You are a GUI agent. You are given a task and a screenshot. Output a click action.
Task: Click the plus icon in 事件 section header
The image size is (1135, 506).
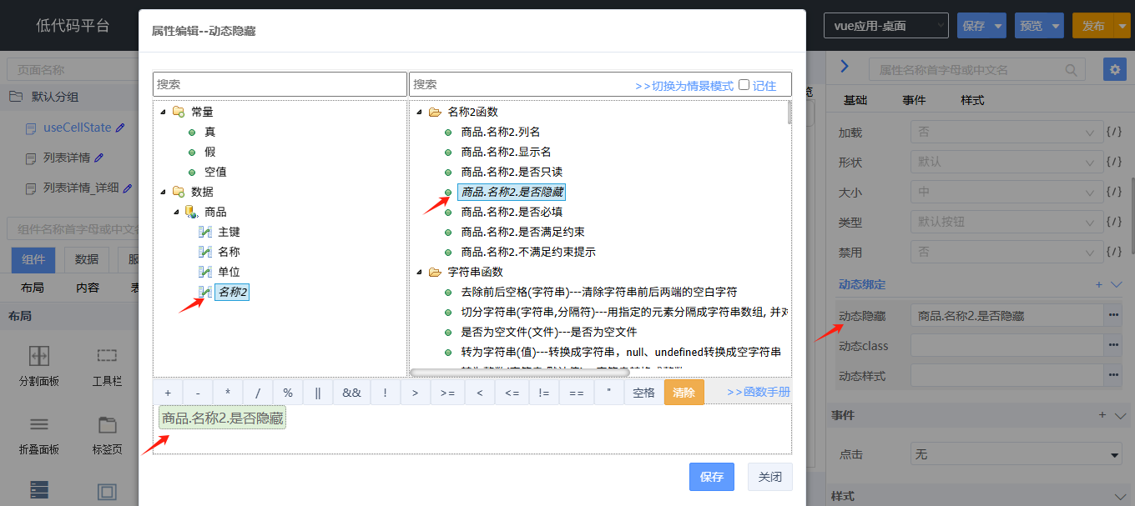pos(1102,414)
